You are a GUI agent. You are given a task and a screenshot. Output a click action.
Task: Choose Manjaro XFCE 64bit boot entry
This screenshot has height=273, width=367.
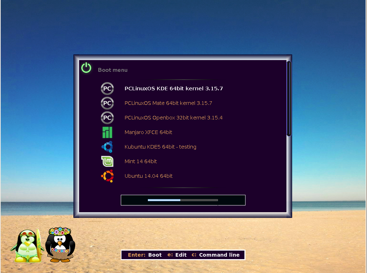click(148, 132)
